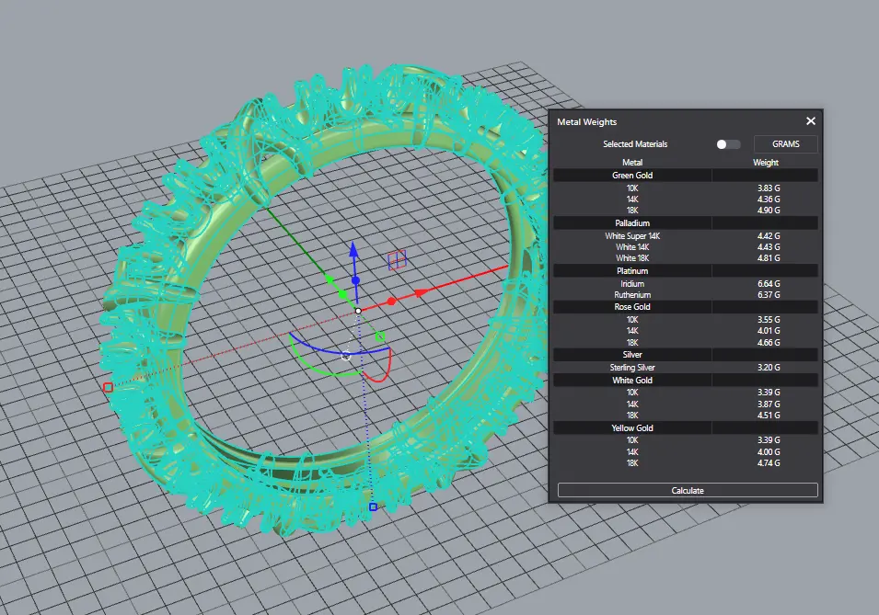This screenshot has width=879, height=615.
Task: Click the white gumball origin point
Action: click(x=358, y=311)
